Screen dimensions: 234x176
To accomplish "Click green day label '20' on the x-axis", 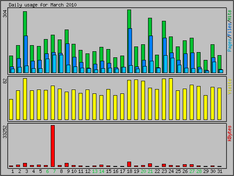I will (x=143, y=171).
